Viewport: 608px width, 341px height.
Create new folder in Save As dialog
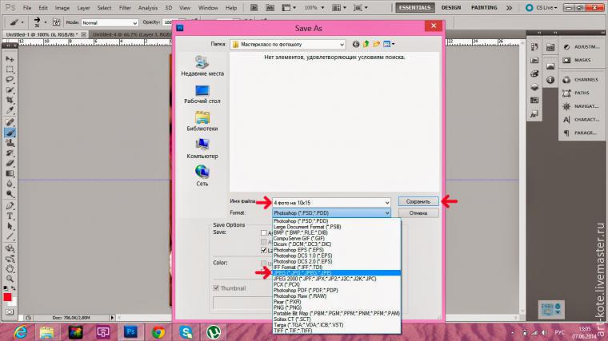tap(376, 44)
